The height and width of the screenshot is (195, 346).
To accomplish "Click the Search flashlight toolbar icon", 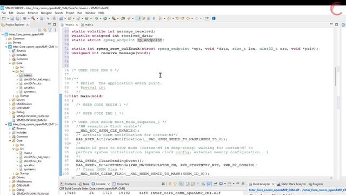I will [x=129, y=18].
